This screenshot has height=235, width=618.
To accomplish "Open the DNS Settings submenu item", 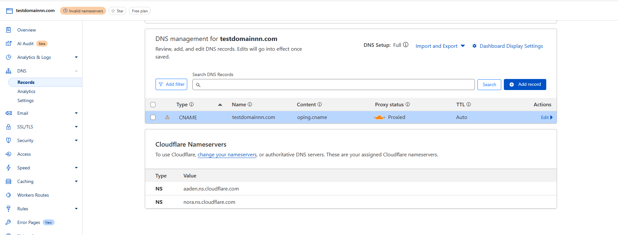I will 25,100.
